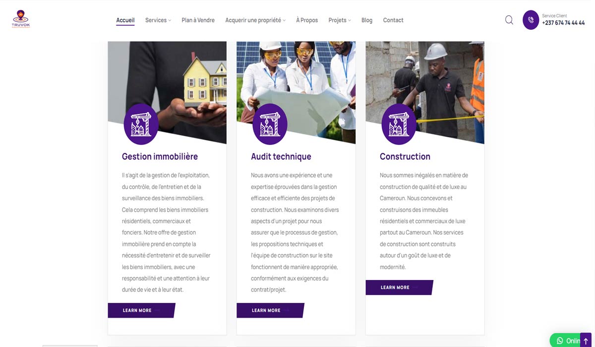Call the +237 674 74 44 44 number

click(x=563, y=23)
